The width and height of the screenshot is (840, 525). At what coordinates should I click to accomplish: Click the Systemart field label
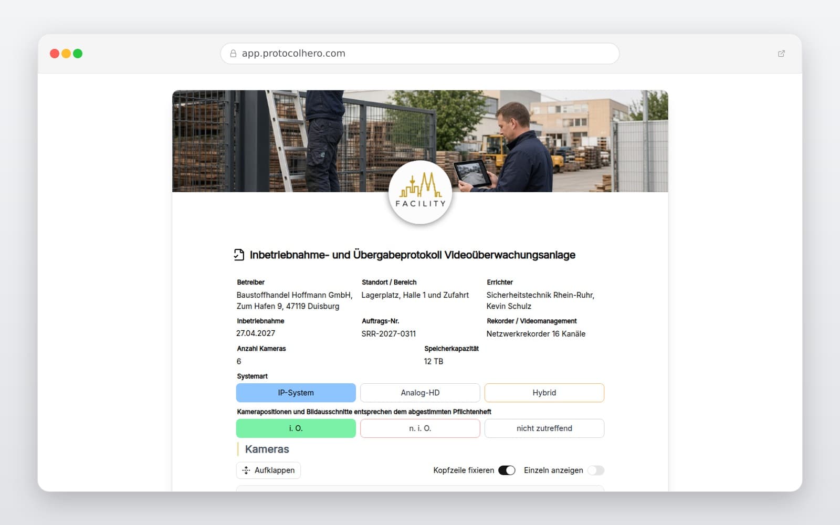253,376
